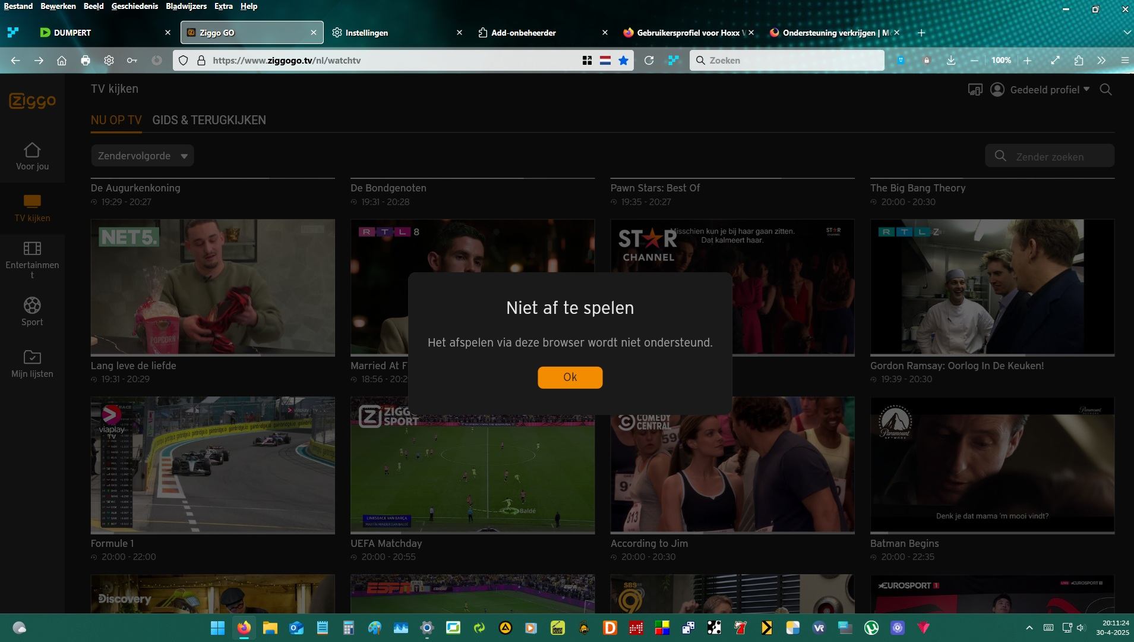This screenshot has width=1134, height=642.
Task: Open the Sport section in sidebar
Action: (x=32, y=311)
